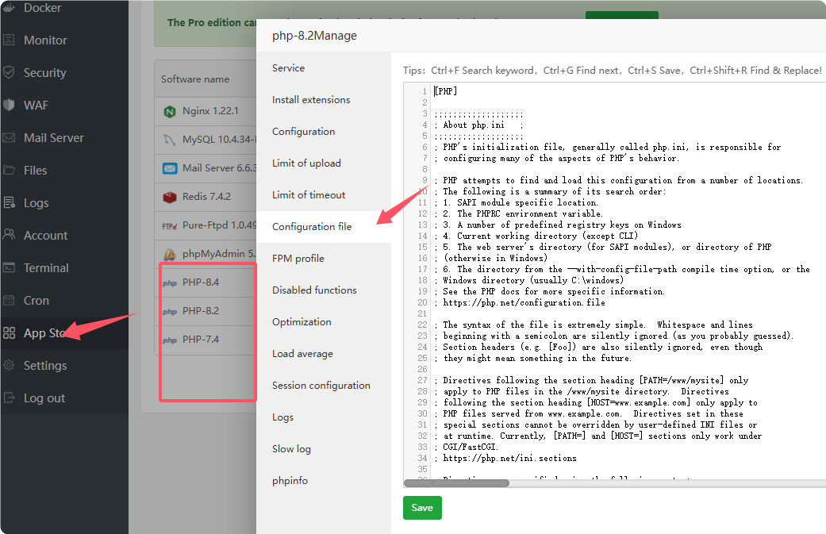826x534 pixels.
Task: Open the Mail Server sidebar item
Action: pyautogui.click(x=64, y=138)
